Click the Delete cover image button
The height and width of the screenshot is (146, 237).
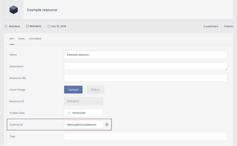(x=95, y=90)
